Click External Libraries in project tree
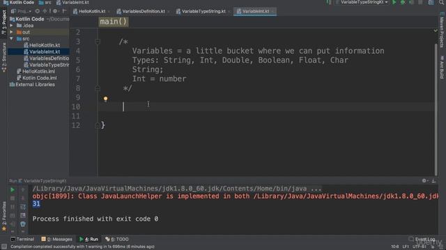This screenshot has height=250, width=446. tap(32, 85)
